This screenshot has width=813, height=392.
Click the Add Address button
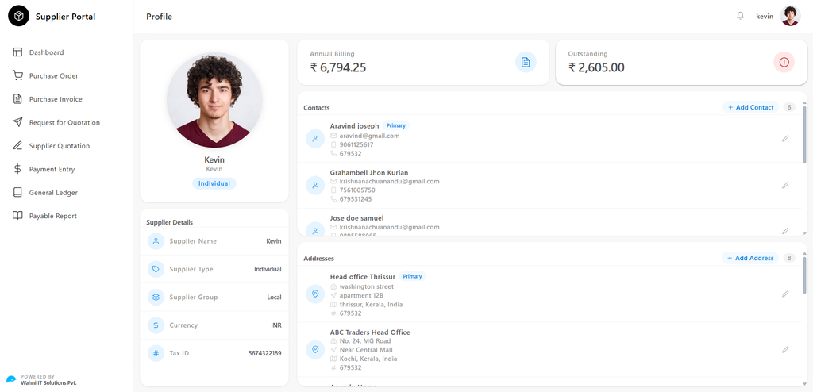(x=750, y=258)
